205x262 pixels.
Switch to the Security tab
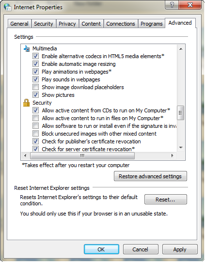point(44,24)
